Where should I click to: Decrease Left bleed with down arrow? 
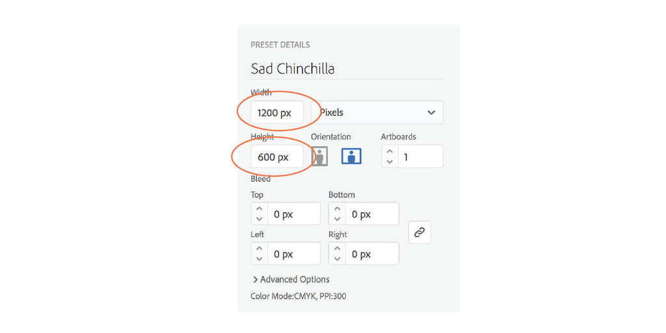click(259, 258)
